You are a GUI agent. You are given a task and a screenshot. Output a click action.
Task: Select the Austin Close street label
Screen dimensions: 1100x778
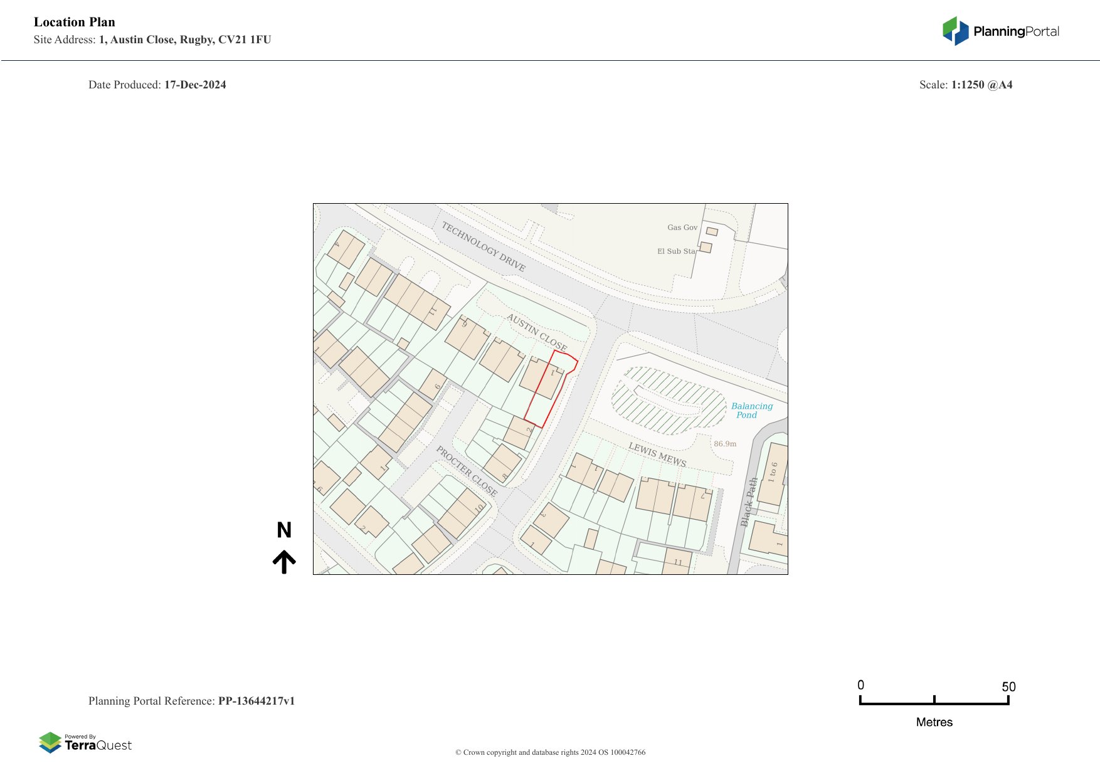coord(537,332)
